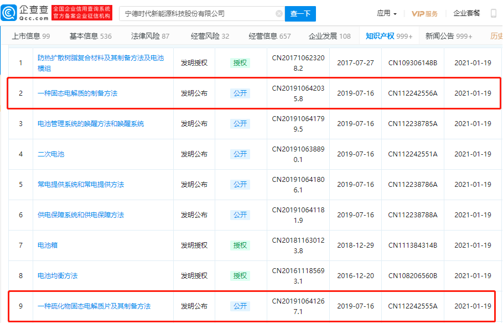Click the 查一下 search button

[x=300, y=13]
